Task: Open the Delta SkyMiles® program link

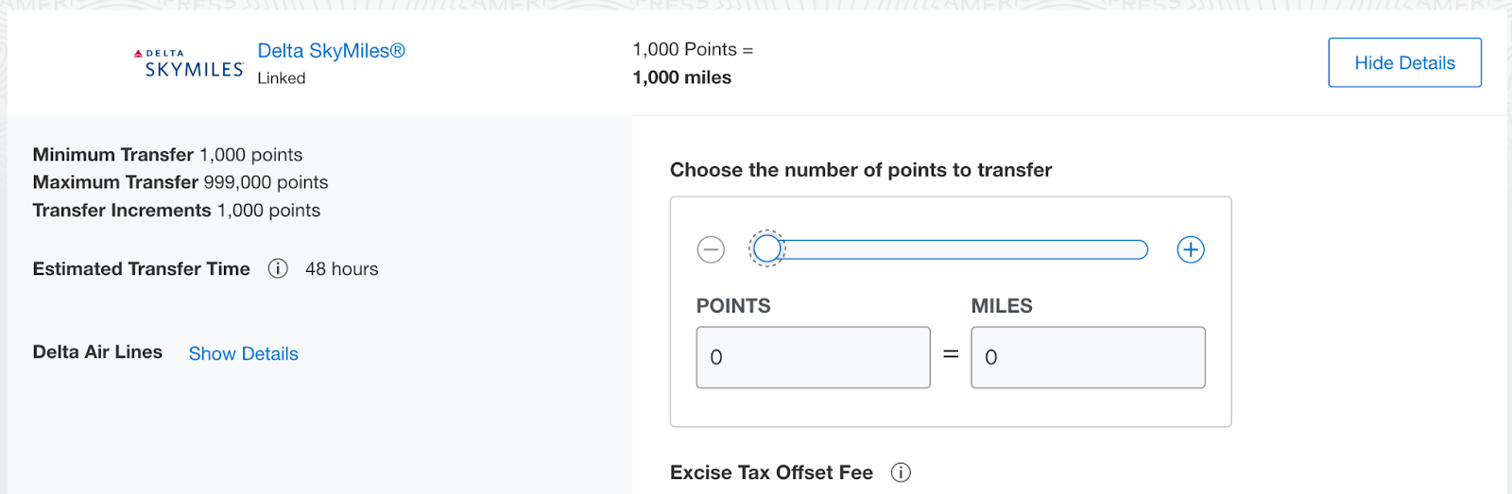Action: tap(332, 51)
